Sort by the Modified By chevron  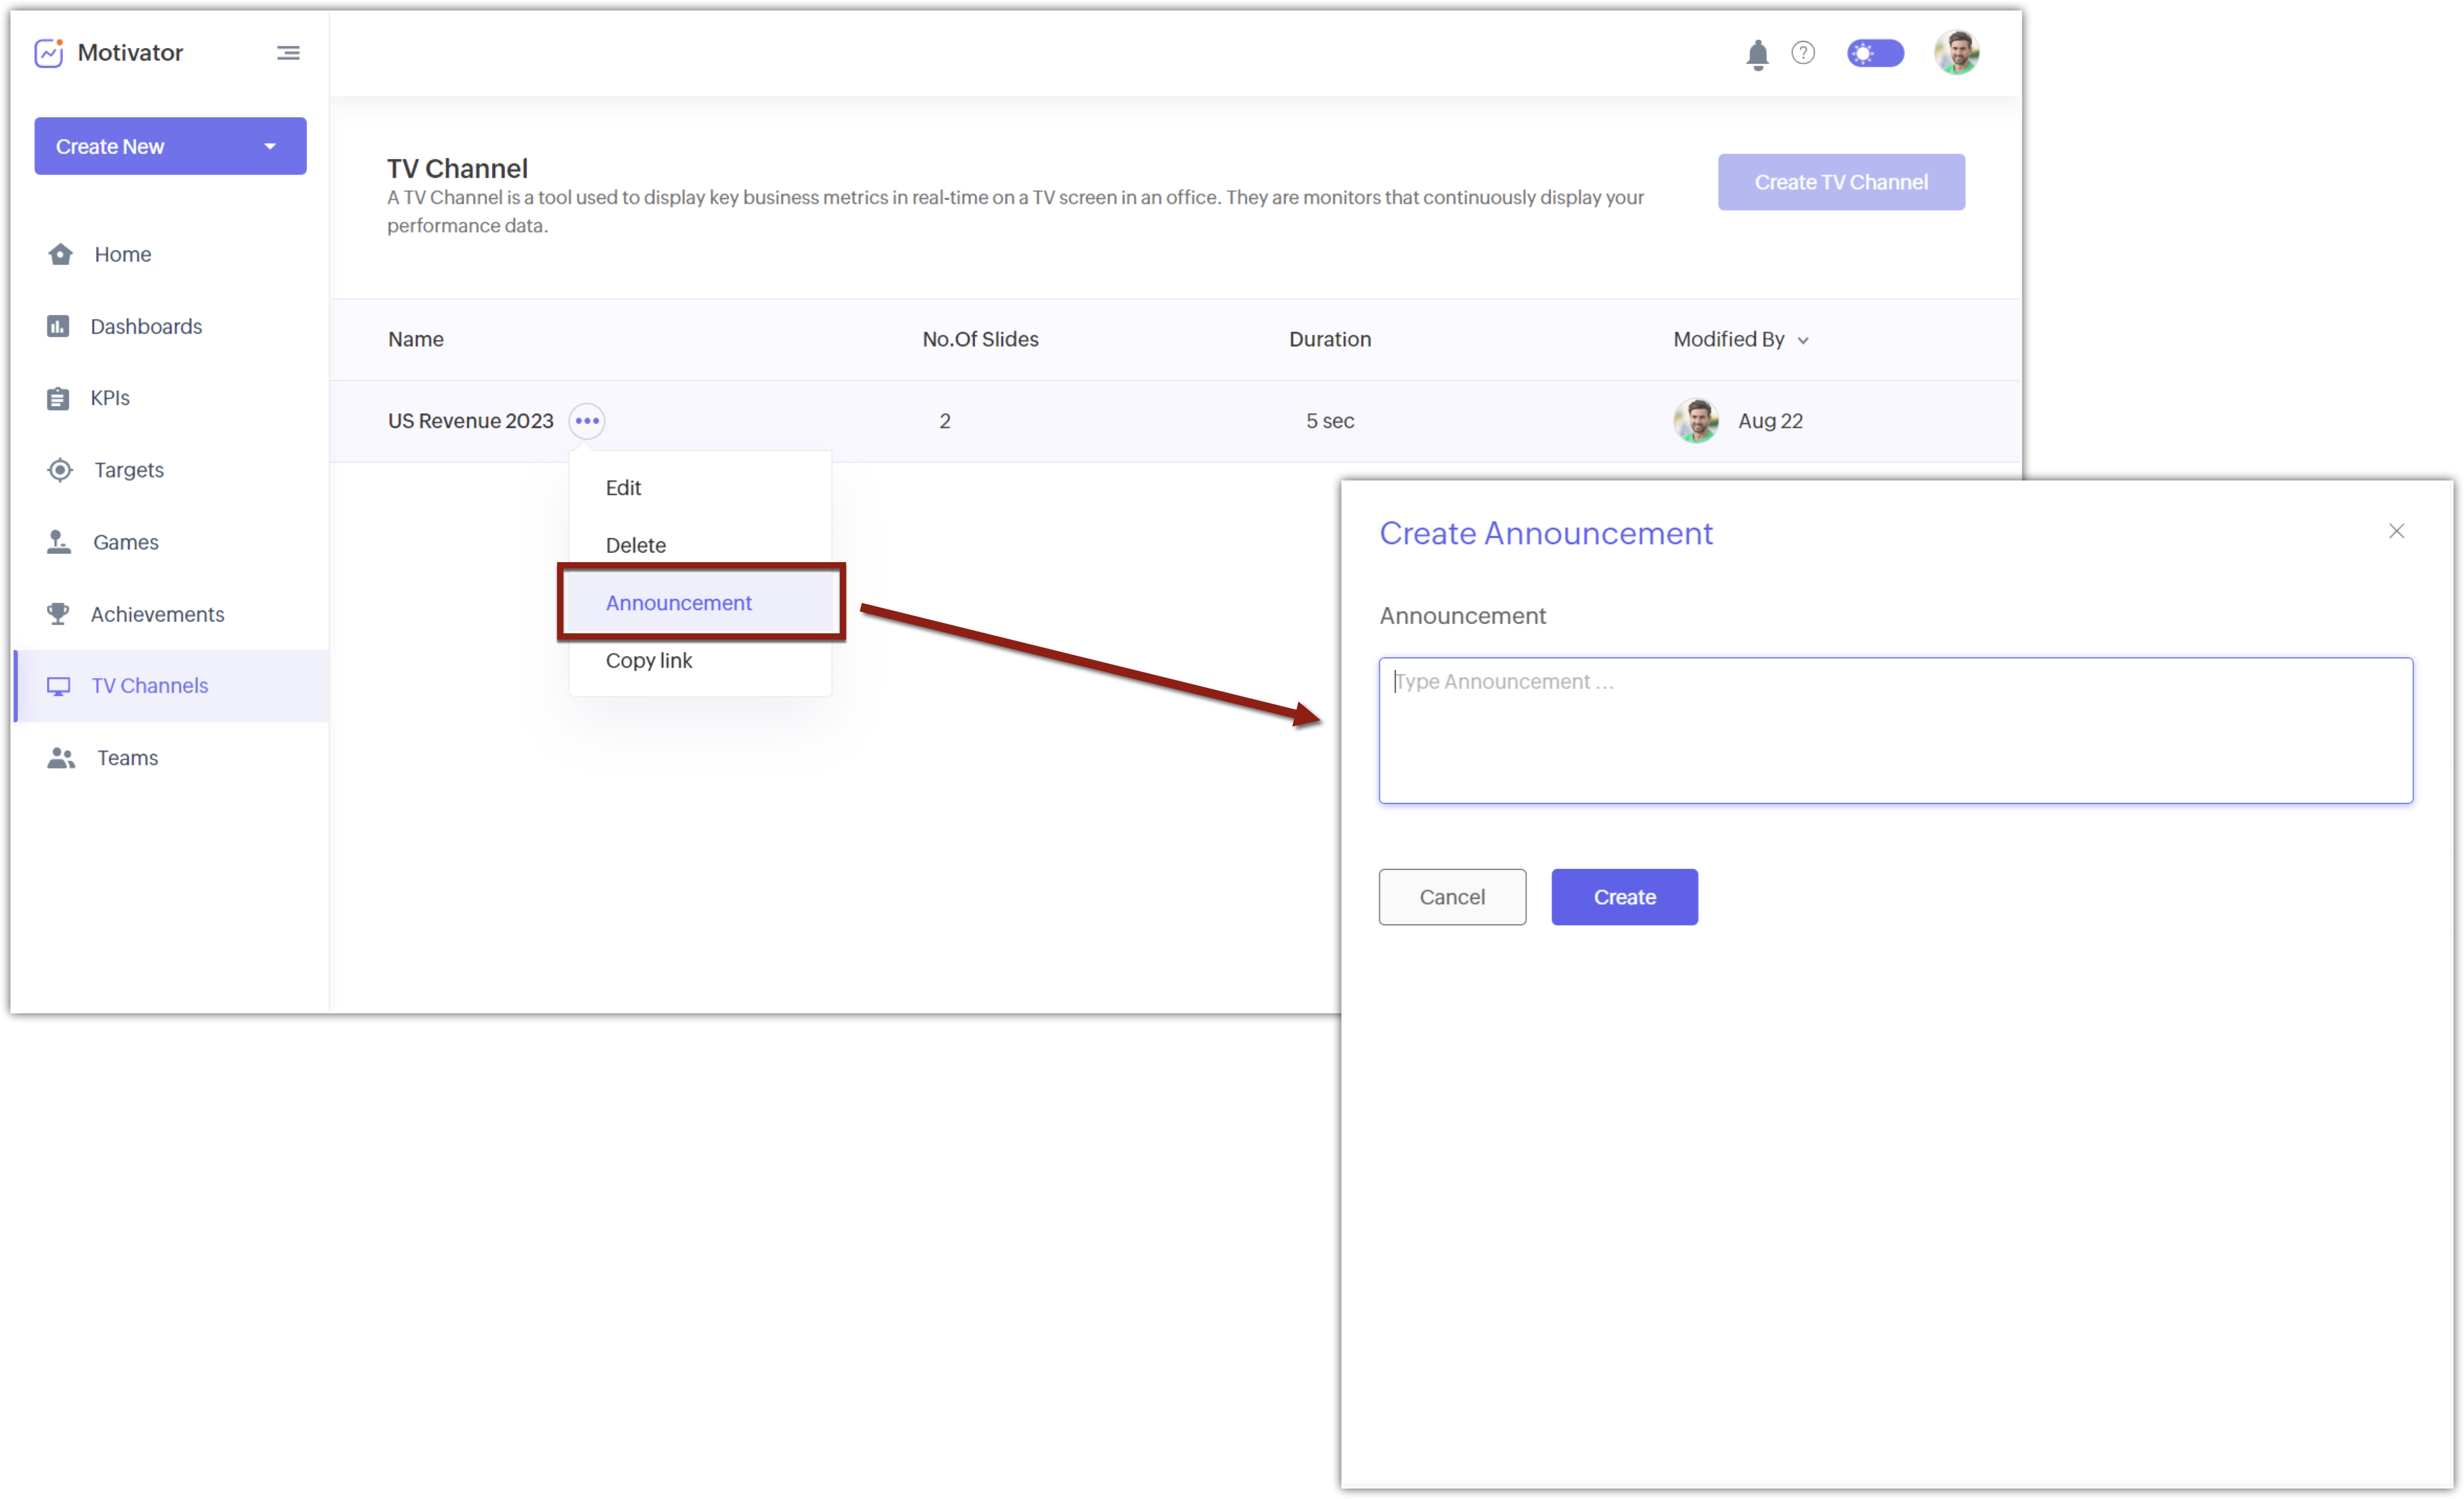pos(1803,341)
